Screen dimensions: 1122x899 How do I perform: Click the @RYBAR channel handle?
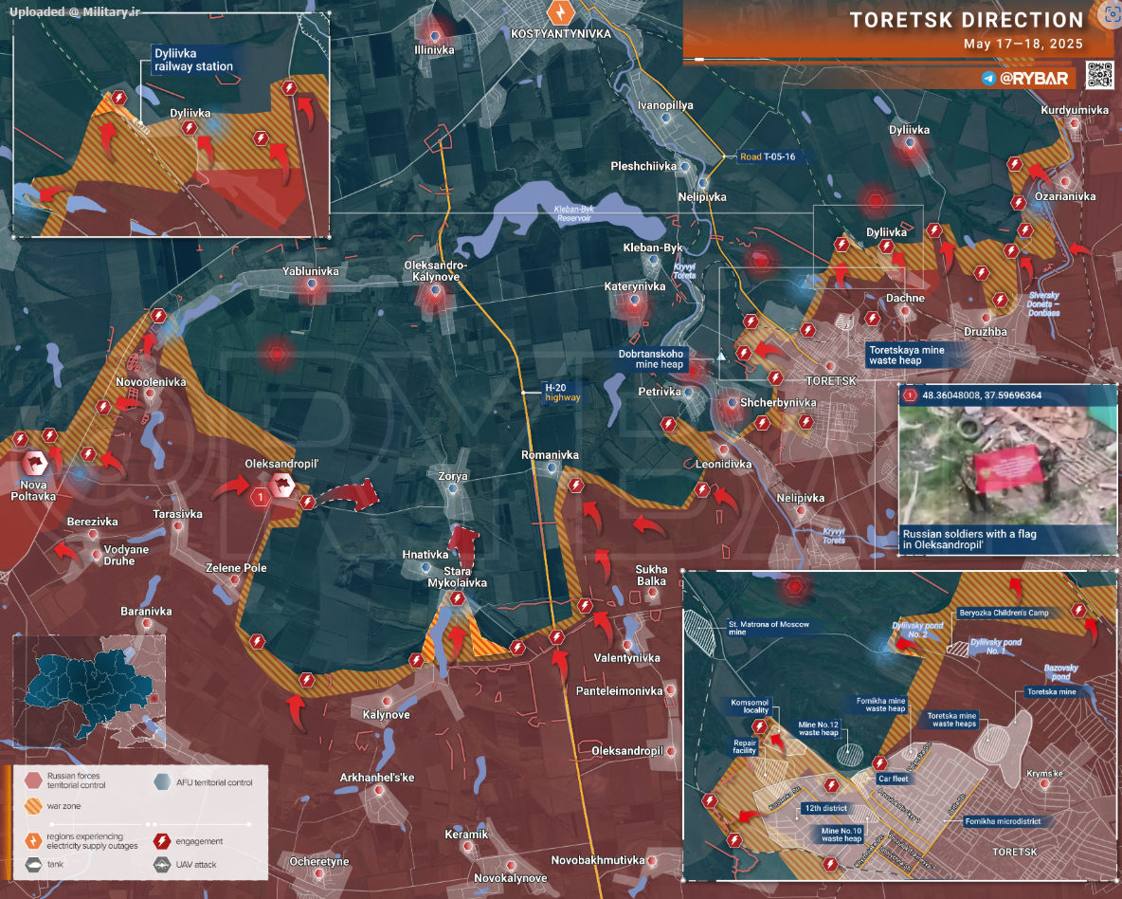point(1034,78)
